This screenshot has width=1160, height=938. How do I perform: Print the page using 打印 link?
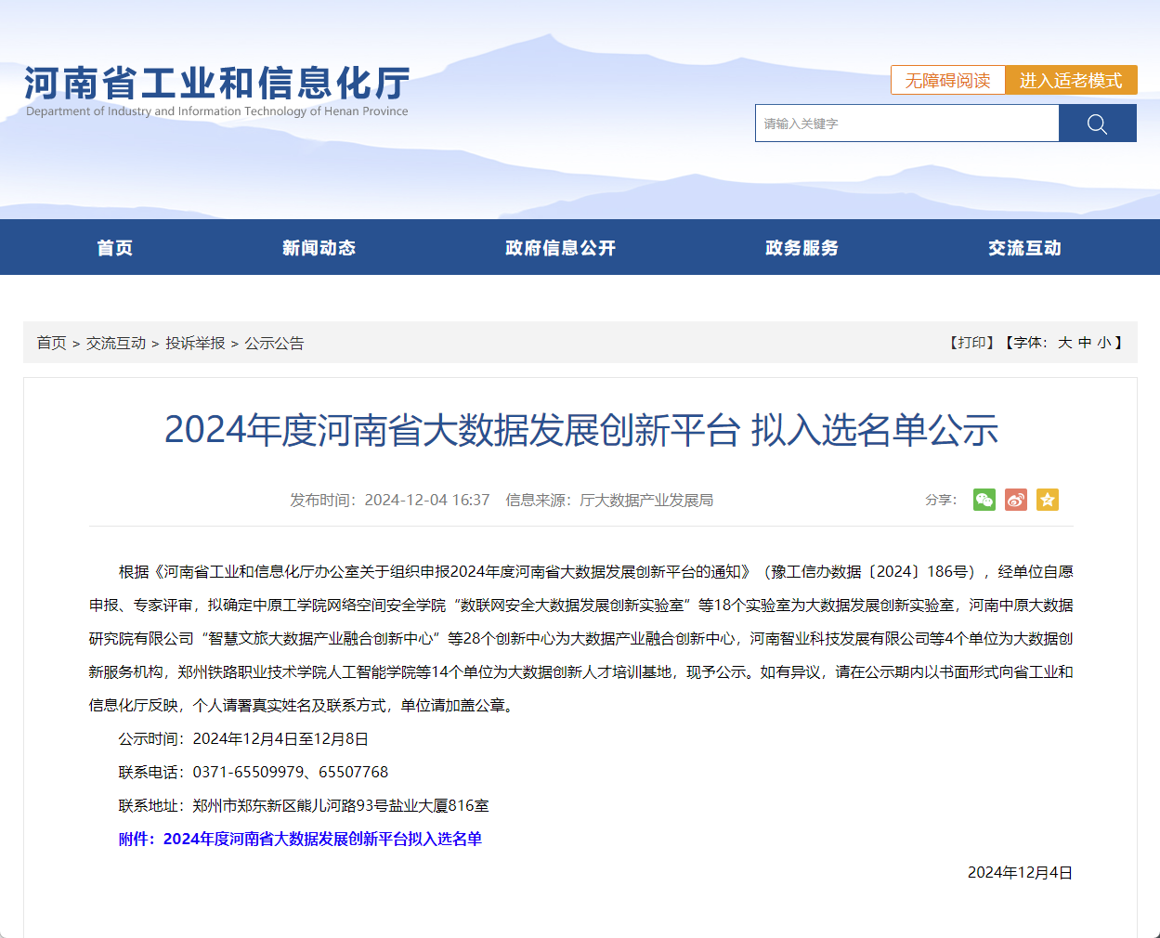point(971,343)
